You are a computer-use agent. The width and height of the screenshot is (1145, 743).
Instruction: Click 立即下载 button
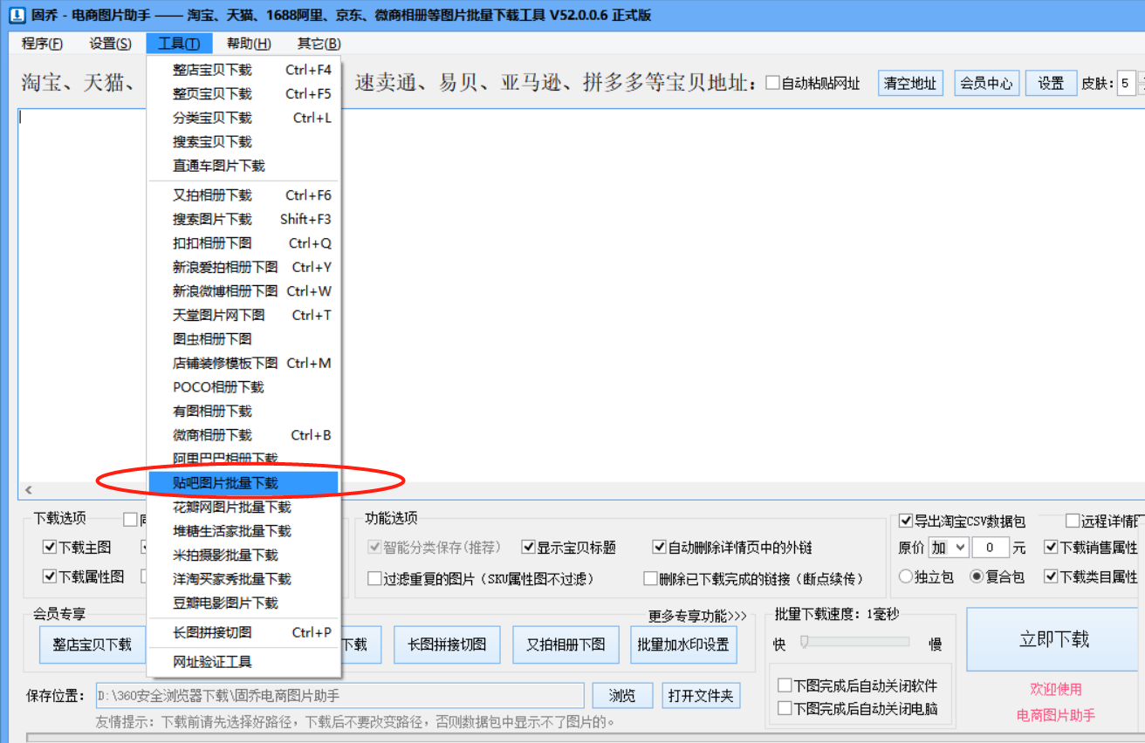[1054, 639]
